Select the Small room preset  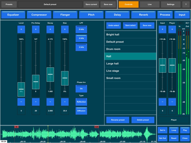click(130, 78)
